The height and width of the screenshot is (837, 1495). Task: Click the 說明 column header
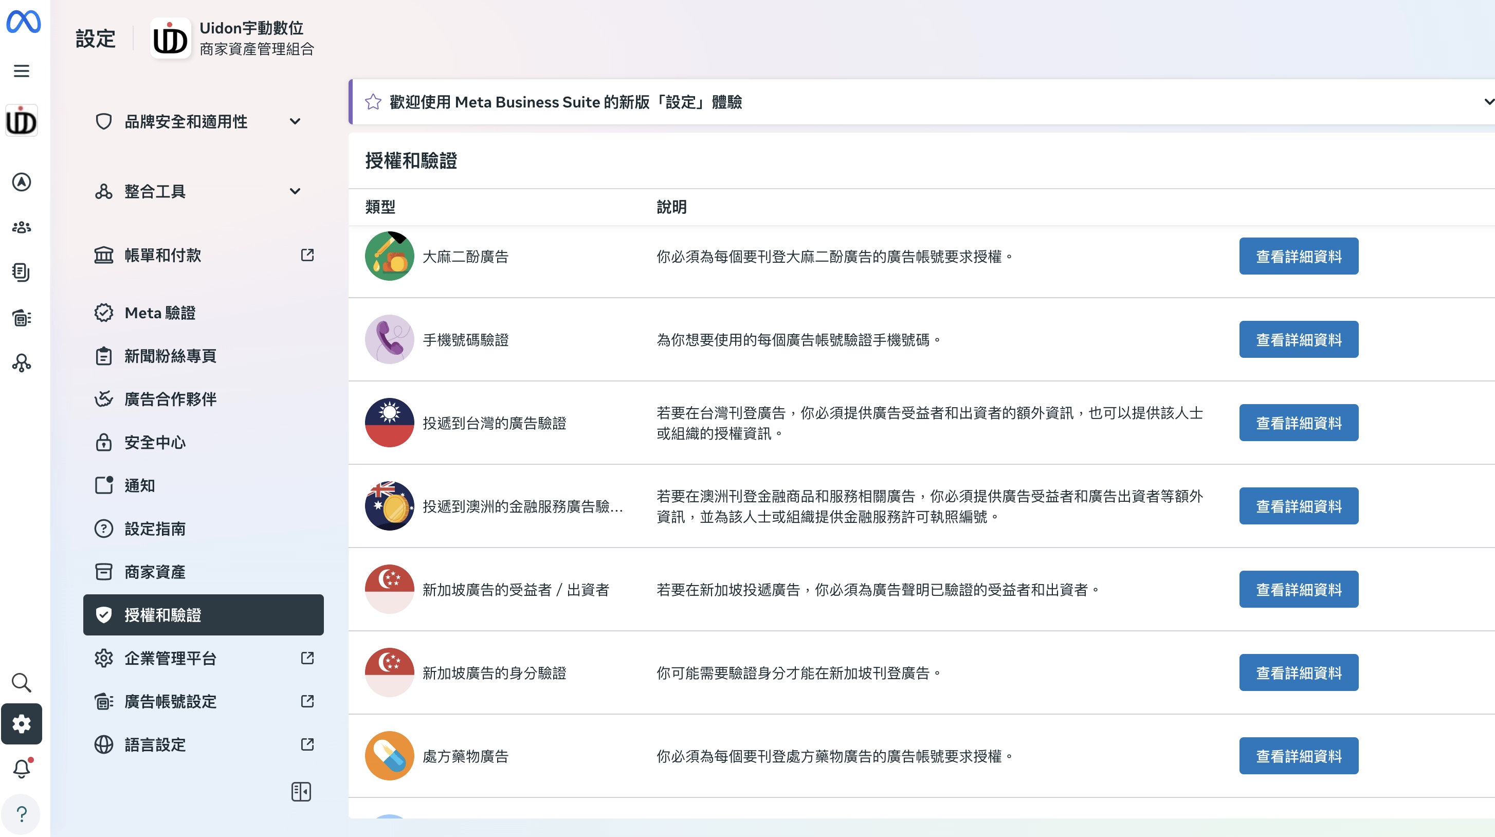pos(671,207)
